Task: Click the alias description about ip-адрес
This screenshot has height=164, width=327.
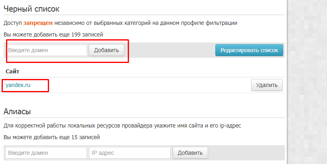Action: (x=122, y=126)
